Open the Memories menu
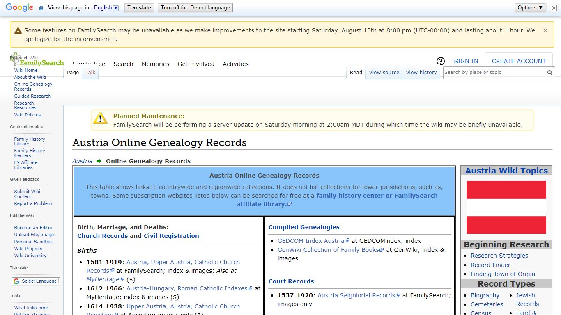 (x=155, y=64)
